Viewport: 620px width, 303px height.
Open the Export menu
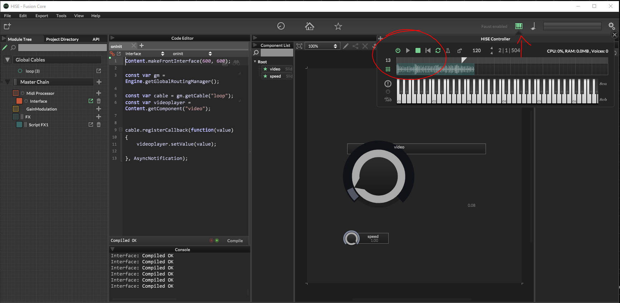click(42, 16)
